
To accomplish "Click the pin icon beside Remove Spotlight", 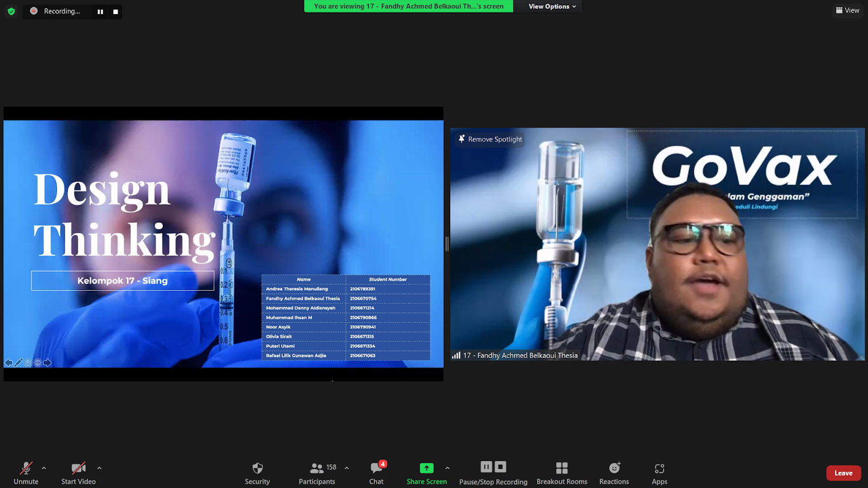I will point(462,139).
